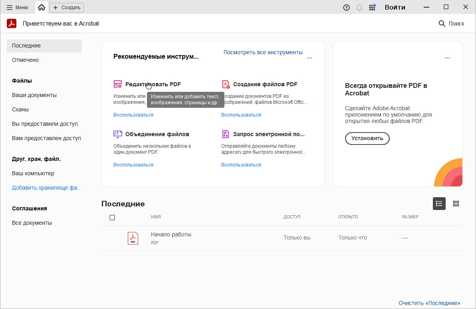Open the Help question mark icon
Screen dimensions: 476x309
(x=346, y=8)
